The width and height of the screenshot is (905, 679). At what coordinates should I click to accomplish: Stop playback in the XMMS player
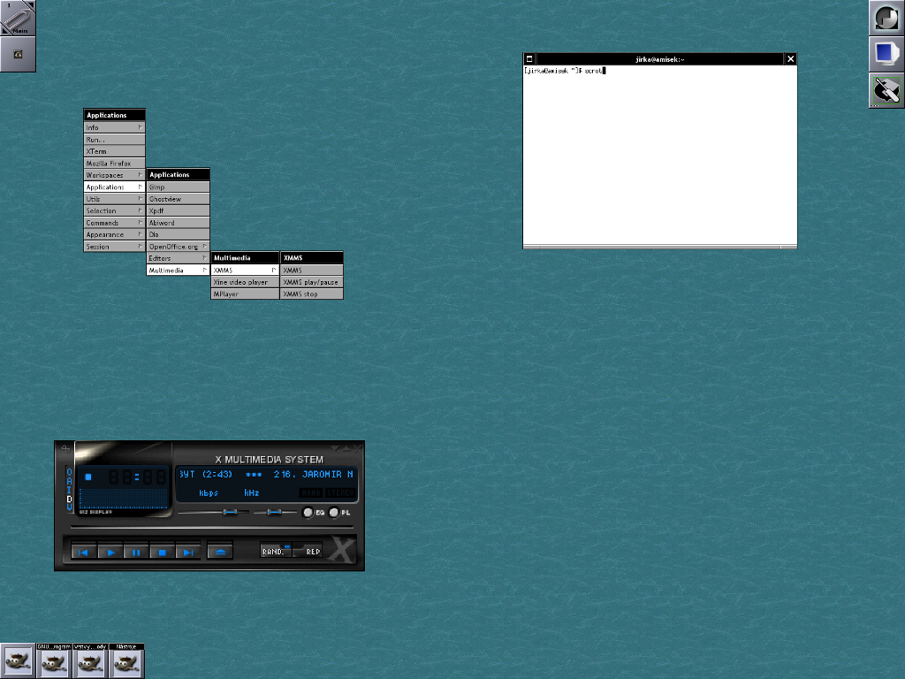[163, 552]
